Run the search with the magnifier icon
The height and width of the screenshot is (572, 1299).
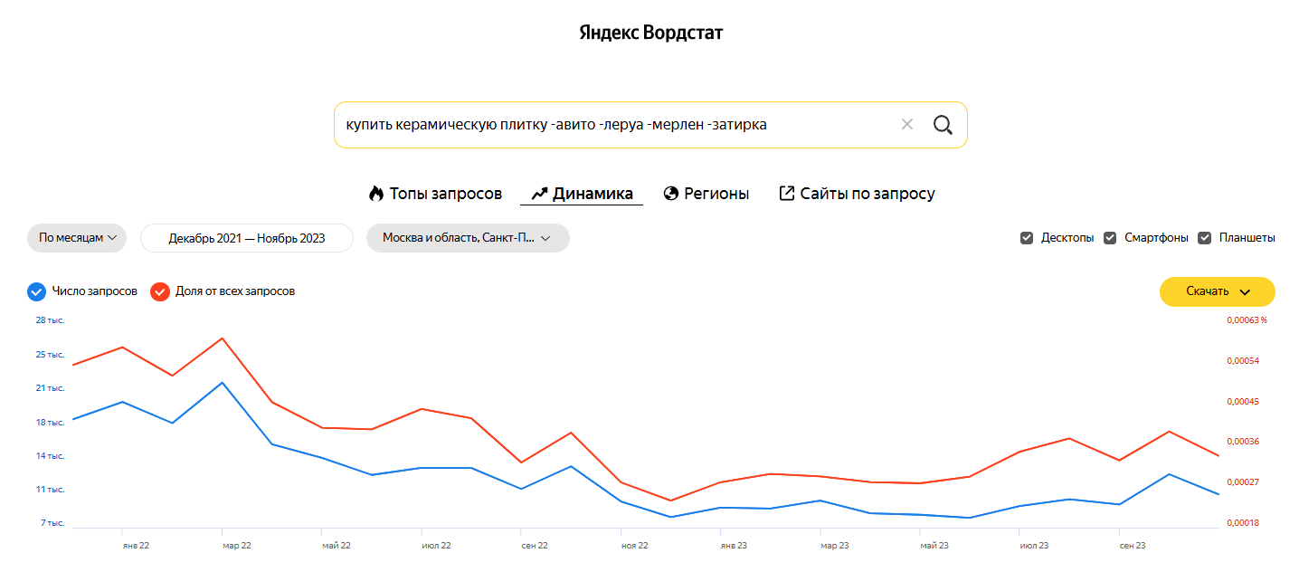pos(943,125)
